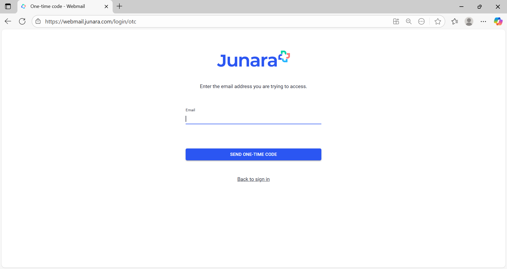Click the Junara logo
The width and height of the screenshot is (507, 269).
point(253,59)
